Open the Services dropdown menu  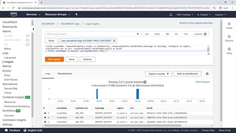pyautogui.click(x=33, y=14)
